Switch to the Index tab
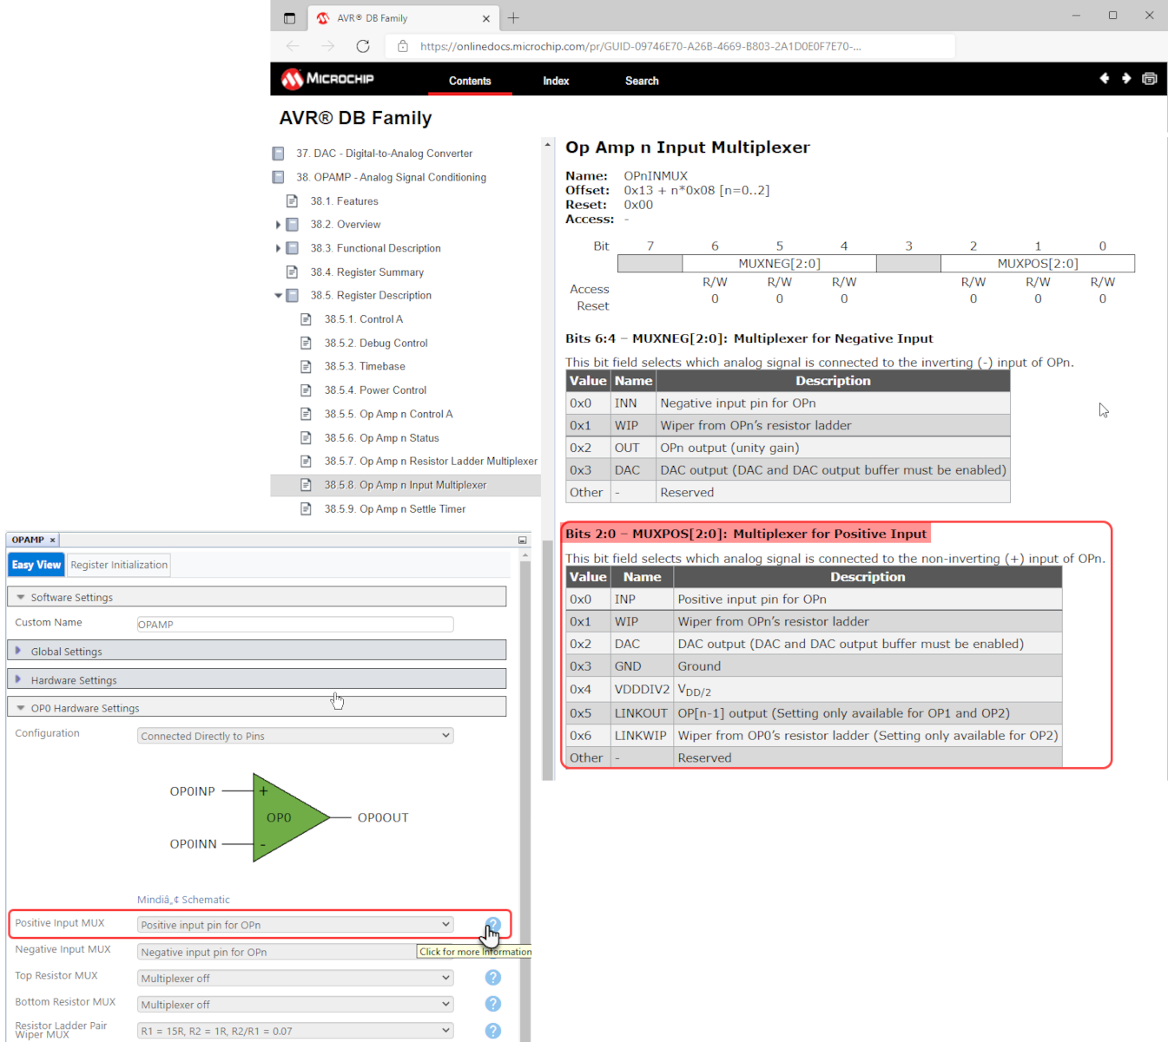Viewport: 1168px width, 1042px height. (x=556, y=81)
